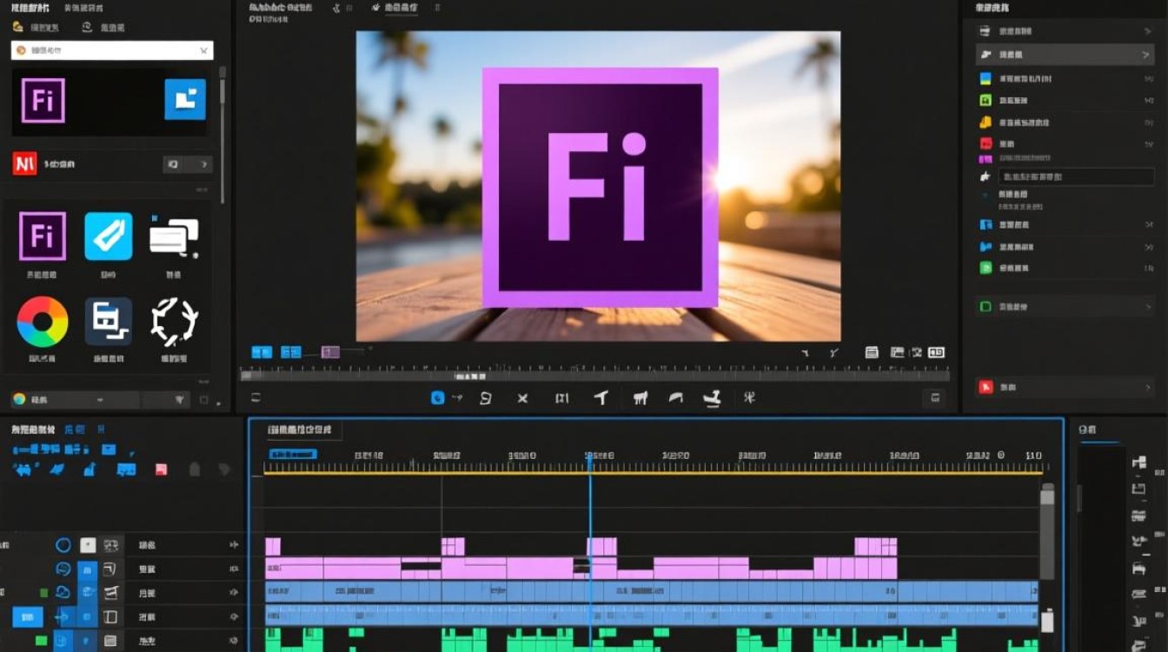The width and height of the screenshot is (1168, 652).
Task: Open the rainbow color wheel icon
Action: [x=43, y=323]
